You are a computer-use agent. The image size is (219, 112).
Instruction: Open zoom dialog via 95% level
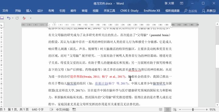213,110
